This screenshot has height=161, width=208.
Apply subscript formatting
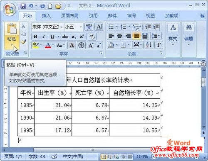coord(74,37)
